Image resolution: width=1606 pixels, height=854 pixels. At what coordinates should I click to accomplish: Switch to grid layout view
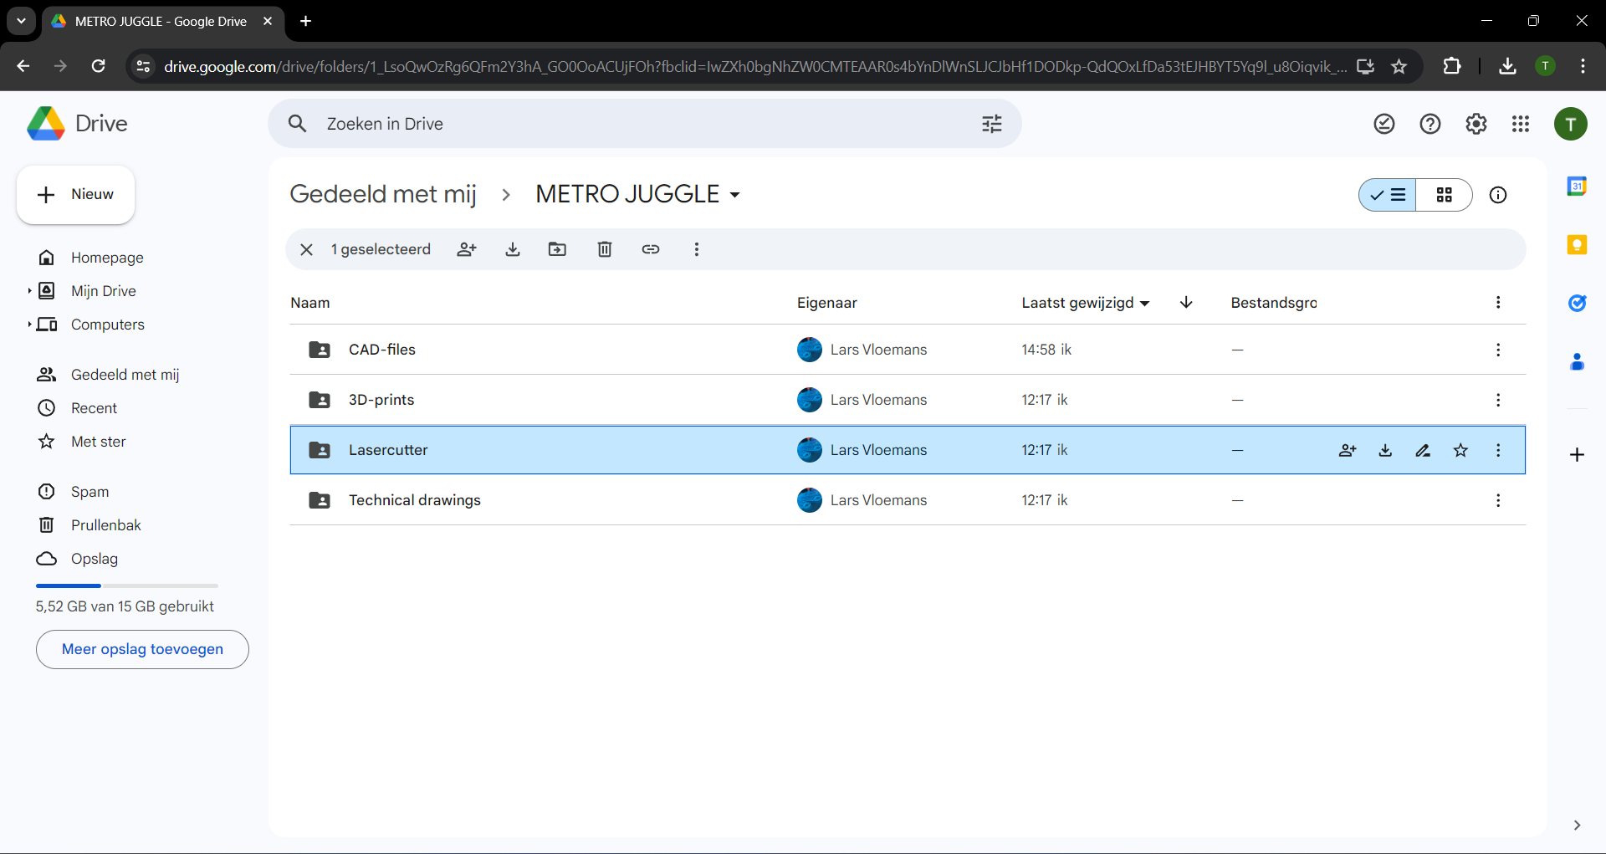click(1445, 195)
